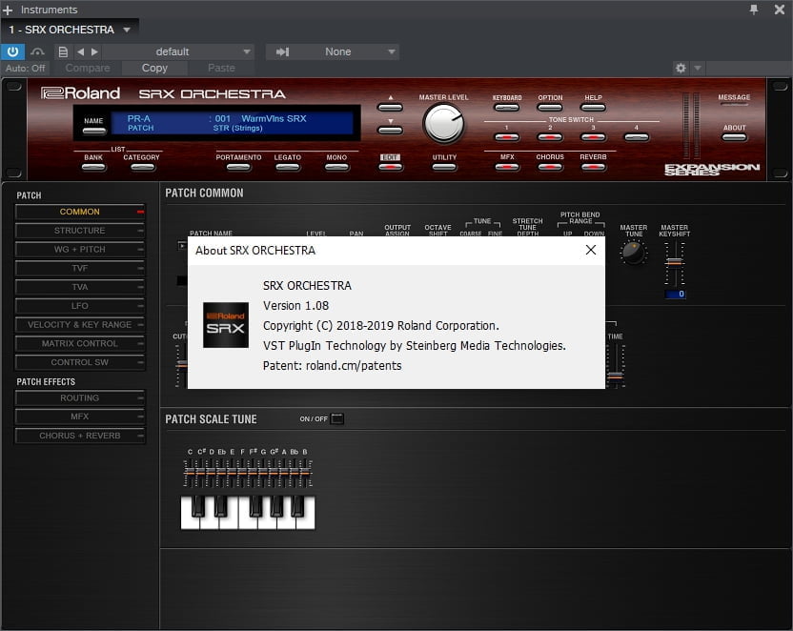This screenshot has height=631, width=793.
Task: Toggle Tone Switch 1
Action: 507,137
